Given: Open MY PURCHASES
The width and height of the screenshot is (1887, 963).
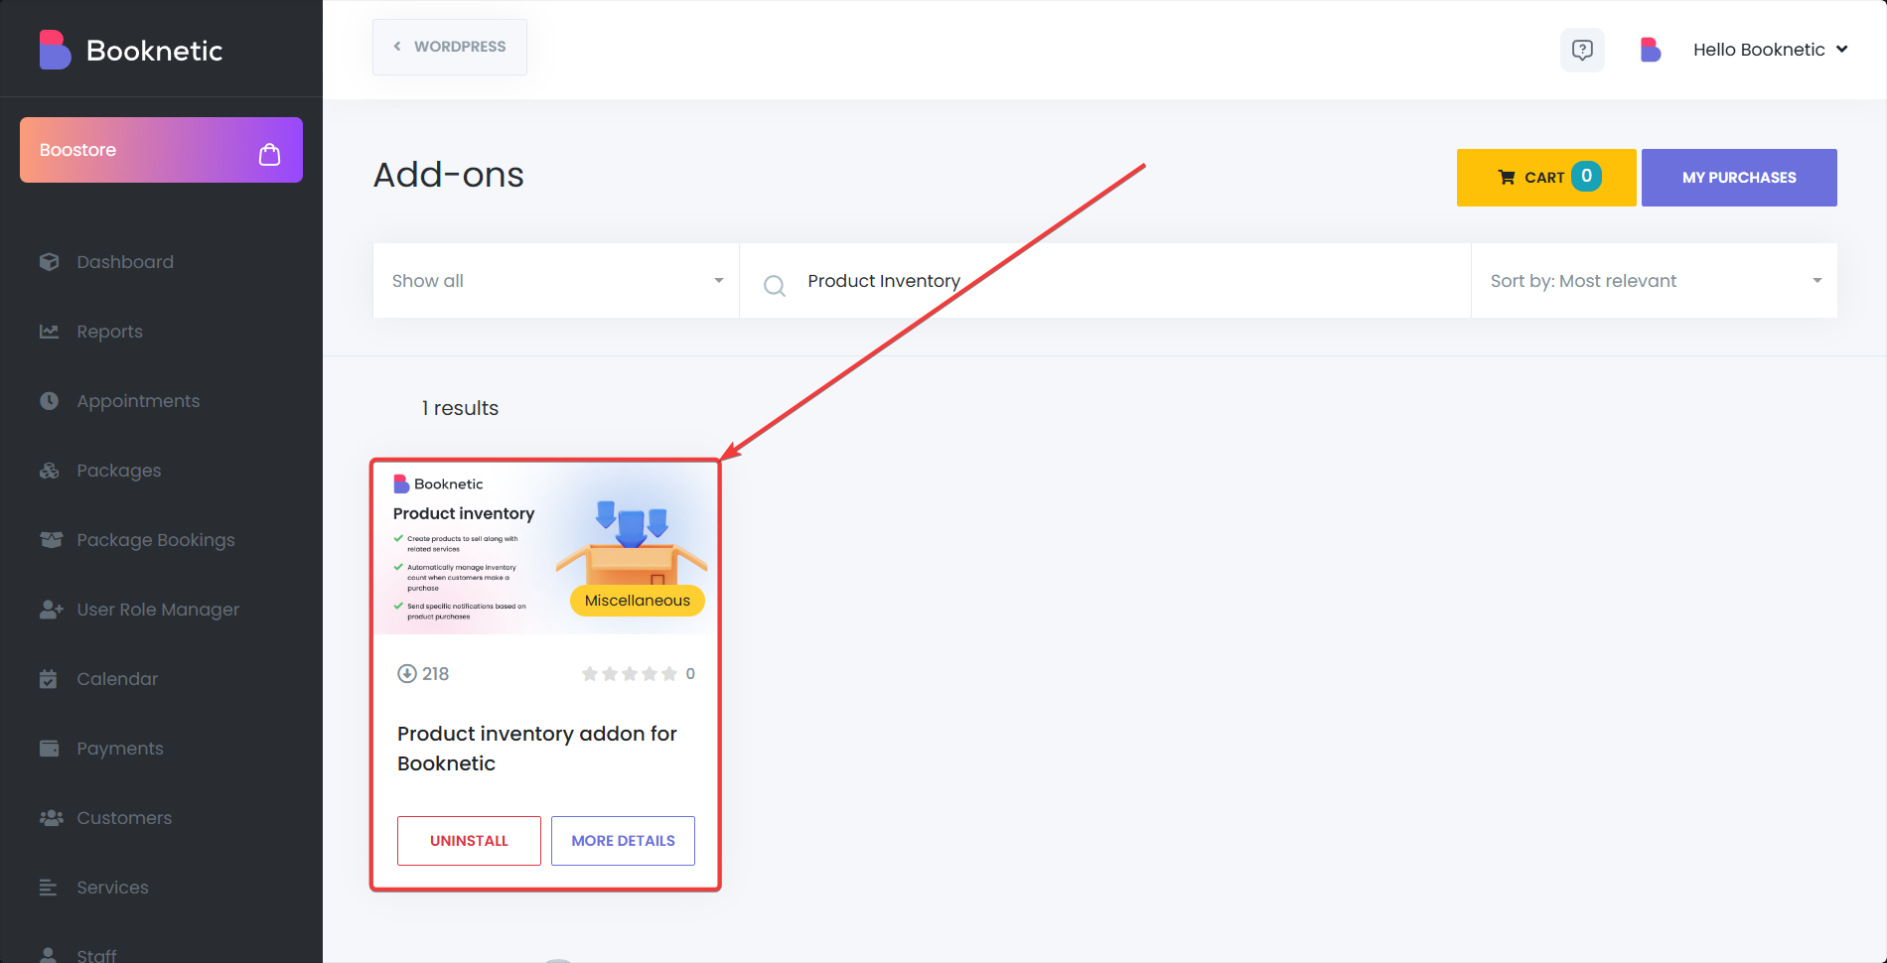Looking at the screenshot, I should 1739,178.
